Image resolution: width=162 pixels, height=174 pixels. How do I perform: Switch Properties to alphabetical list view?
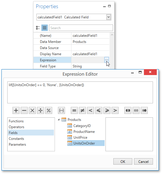pos(45,28)
